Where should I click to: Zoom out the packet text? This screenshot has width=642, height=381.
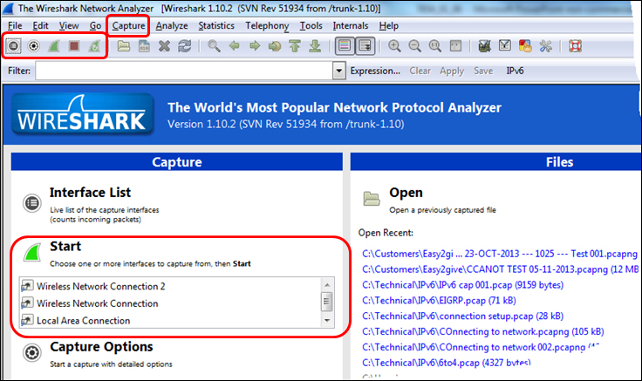[414, 46]
